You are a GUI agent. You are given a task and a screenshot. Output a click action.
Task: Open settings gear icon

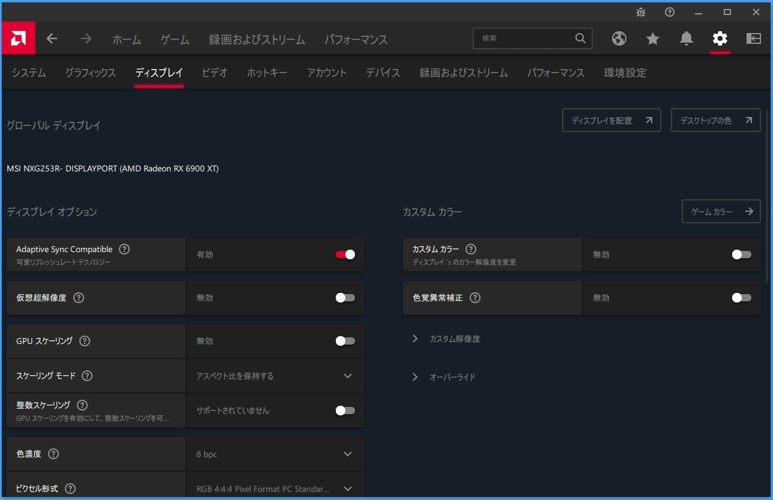[720, 38]
